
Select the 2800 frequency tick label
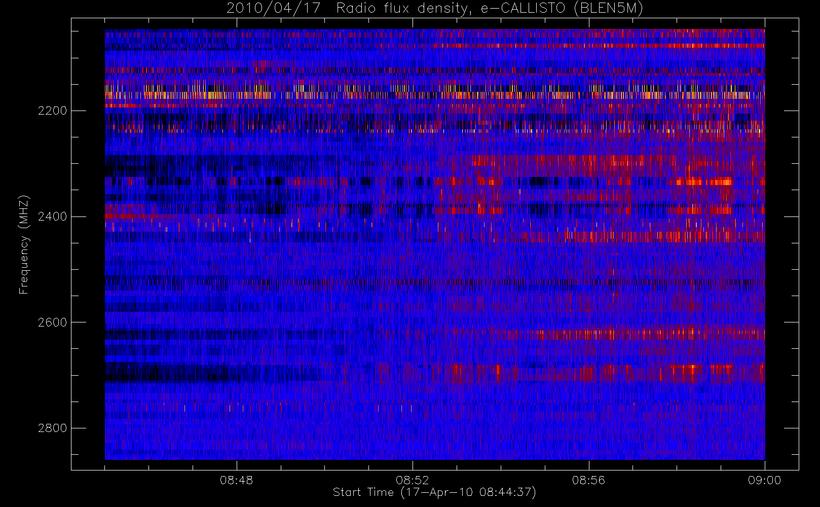pyautogui.click(x=52, y=428)
